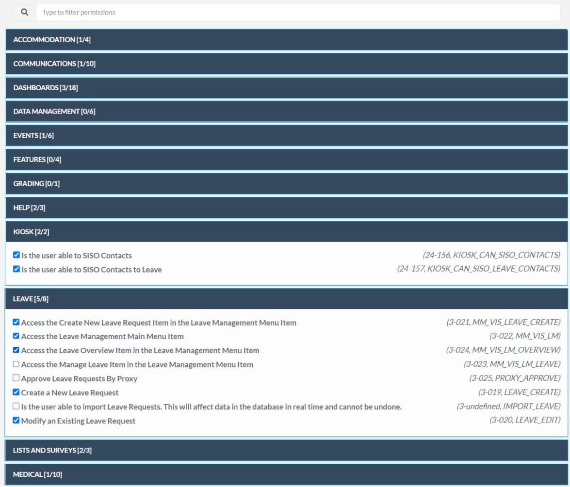The width and height of the screenshot is (570, 487).
Task: Click the MM_VIS_LEAVE_CREATE code text
Action: [504, 323]
